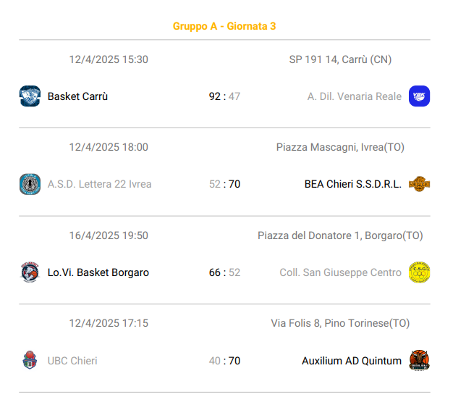453x397 pixels.
Task: Open the Auxilium AD Quintum team name
Action: (x=352, y=361)
